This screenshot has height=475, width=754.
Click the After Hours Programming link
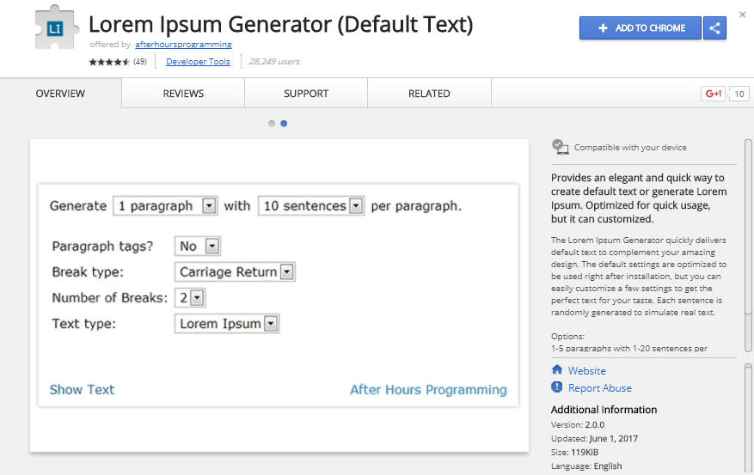tap(428, 389)
